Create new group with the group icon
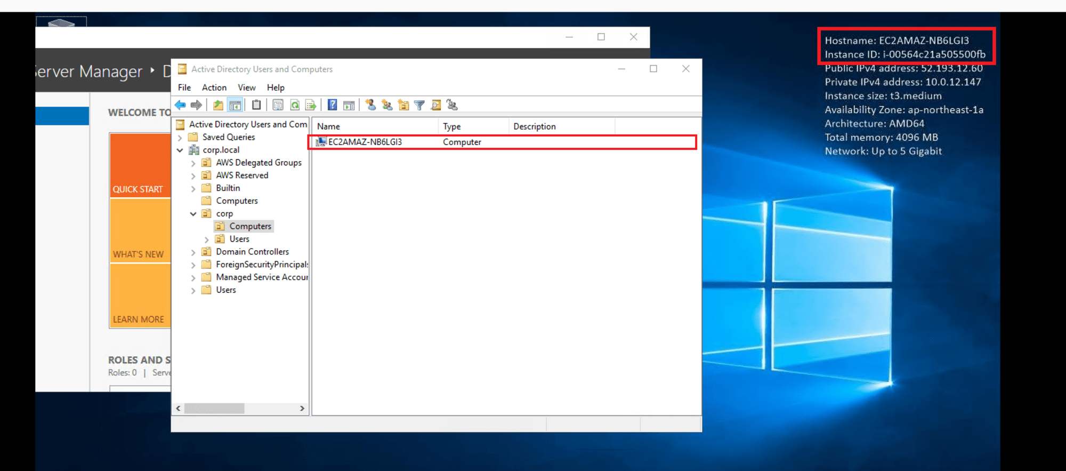The height and width of the screenshot is (471, 1066). pos(387,105)
